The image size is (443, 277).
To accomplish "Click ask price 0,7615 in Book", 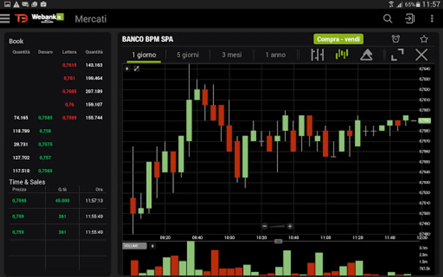I will [70, 65].
